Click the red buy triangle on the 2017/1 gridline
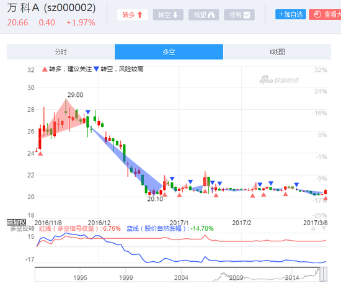This screenshot has height=286, width=341. coord(179,195)
